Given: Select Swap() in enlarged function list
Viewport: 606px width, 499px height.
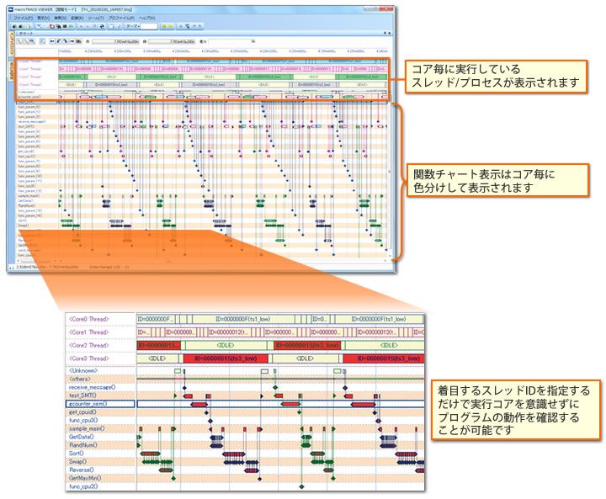Looking at the screenshot, I should [x=77, y=461].
